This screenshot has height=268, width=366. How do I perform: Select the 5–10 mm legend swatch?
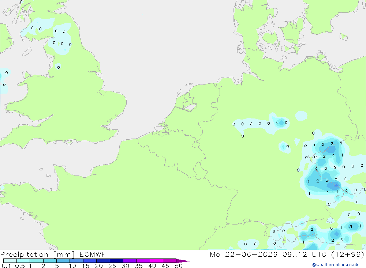point(63,261)
